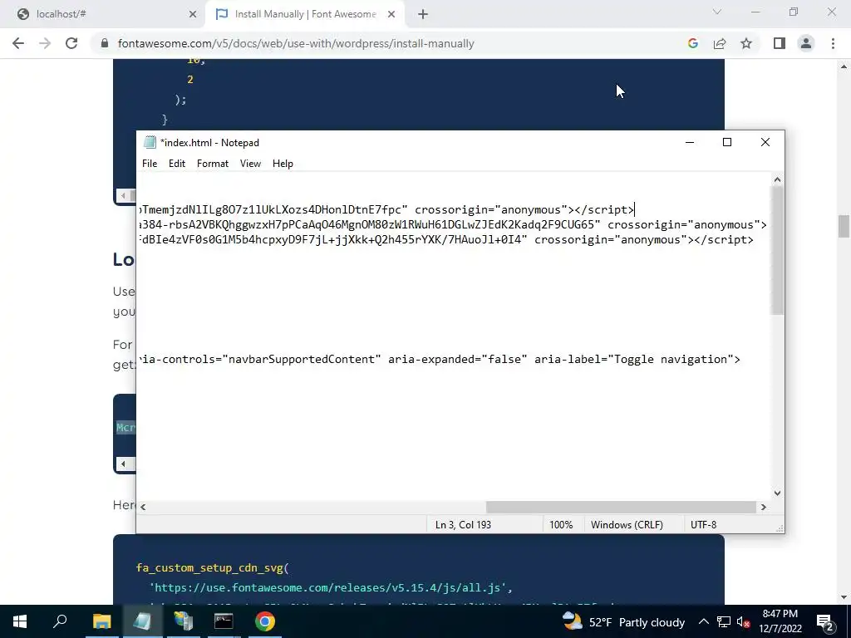Click left arrow of lower code block scrollbar

[x=123, y=464]
